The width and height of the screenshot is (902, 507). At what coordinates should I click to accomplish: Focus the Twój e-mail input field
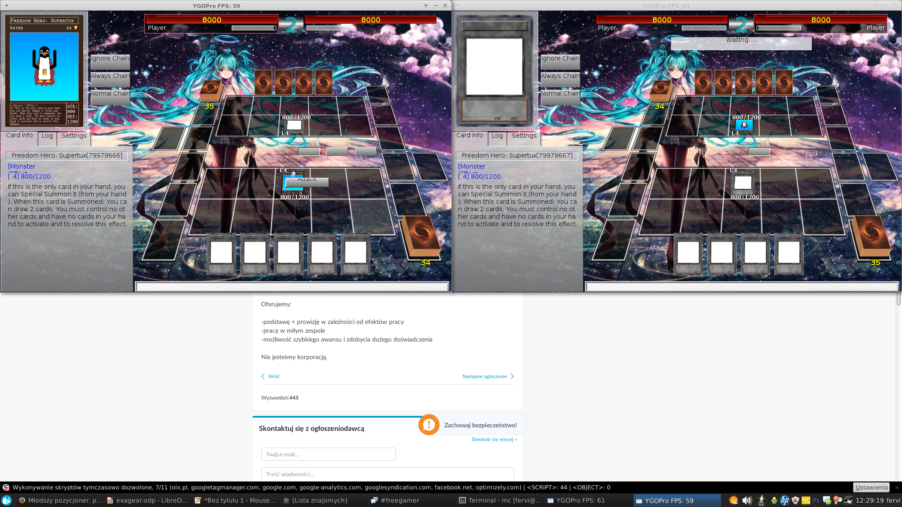click(328, 454)
